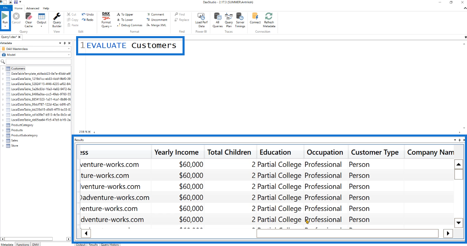Viewport: 467px width, 246px height.
Task: Select the Query1.dax document tab
Action: (x=9, y=37)
